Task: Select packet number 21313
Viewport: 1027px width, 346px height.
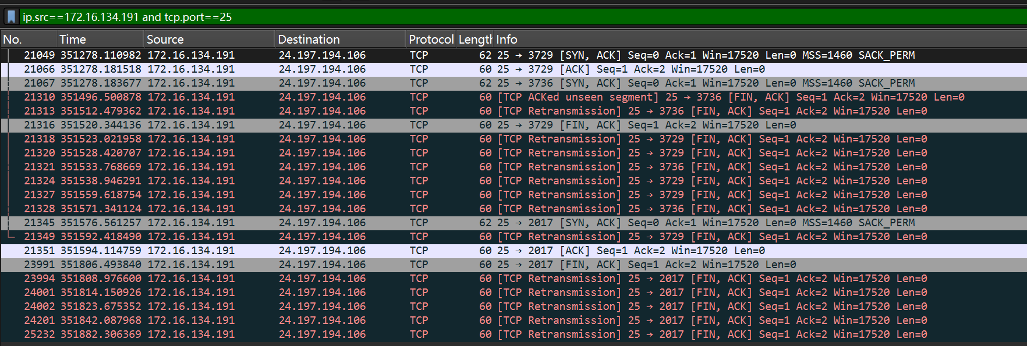Action: tap(513, 111)
